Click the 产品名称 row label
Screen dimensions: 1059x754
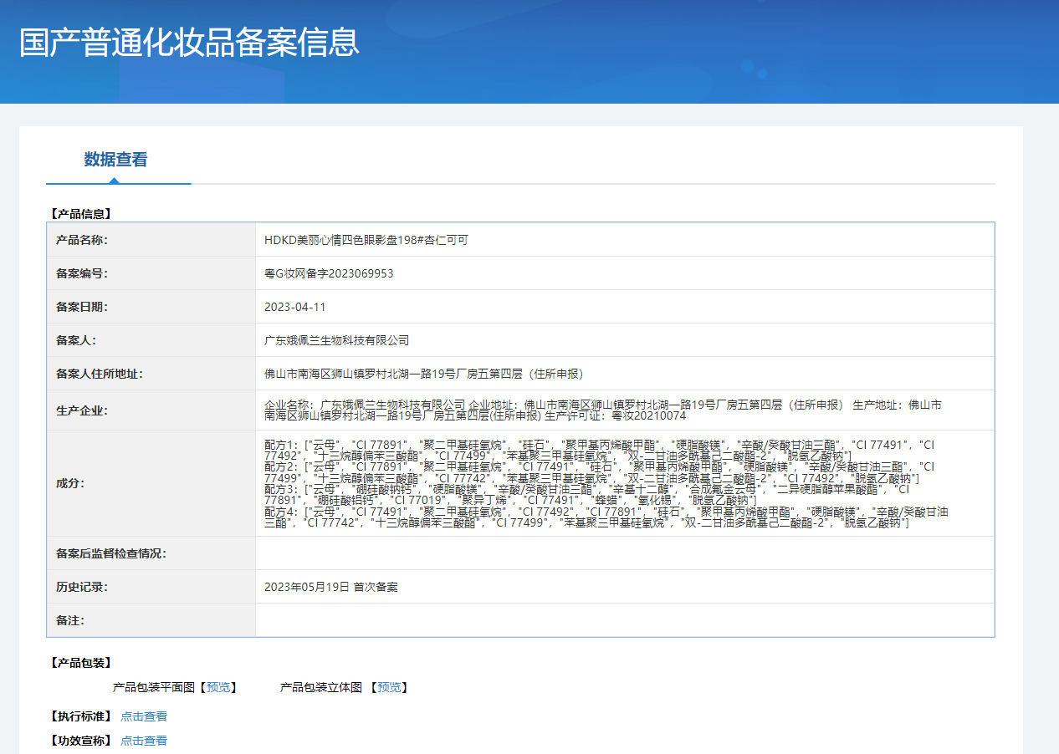coord(82,240)
